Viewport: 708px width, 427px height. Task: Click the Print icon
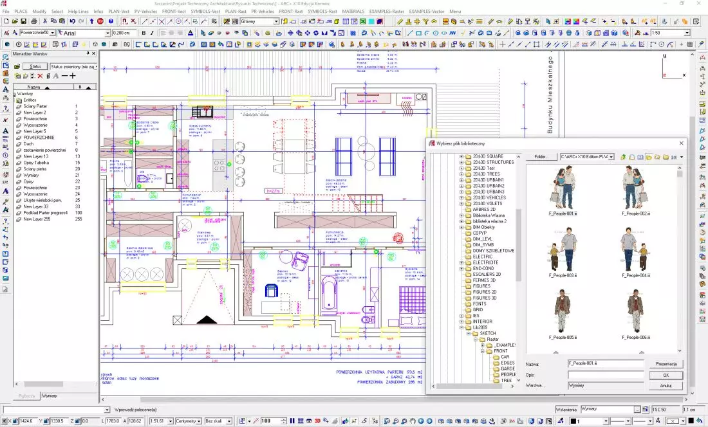pos(33,21)
